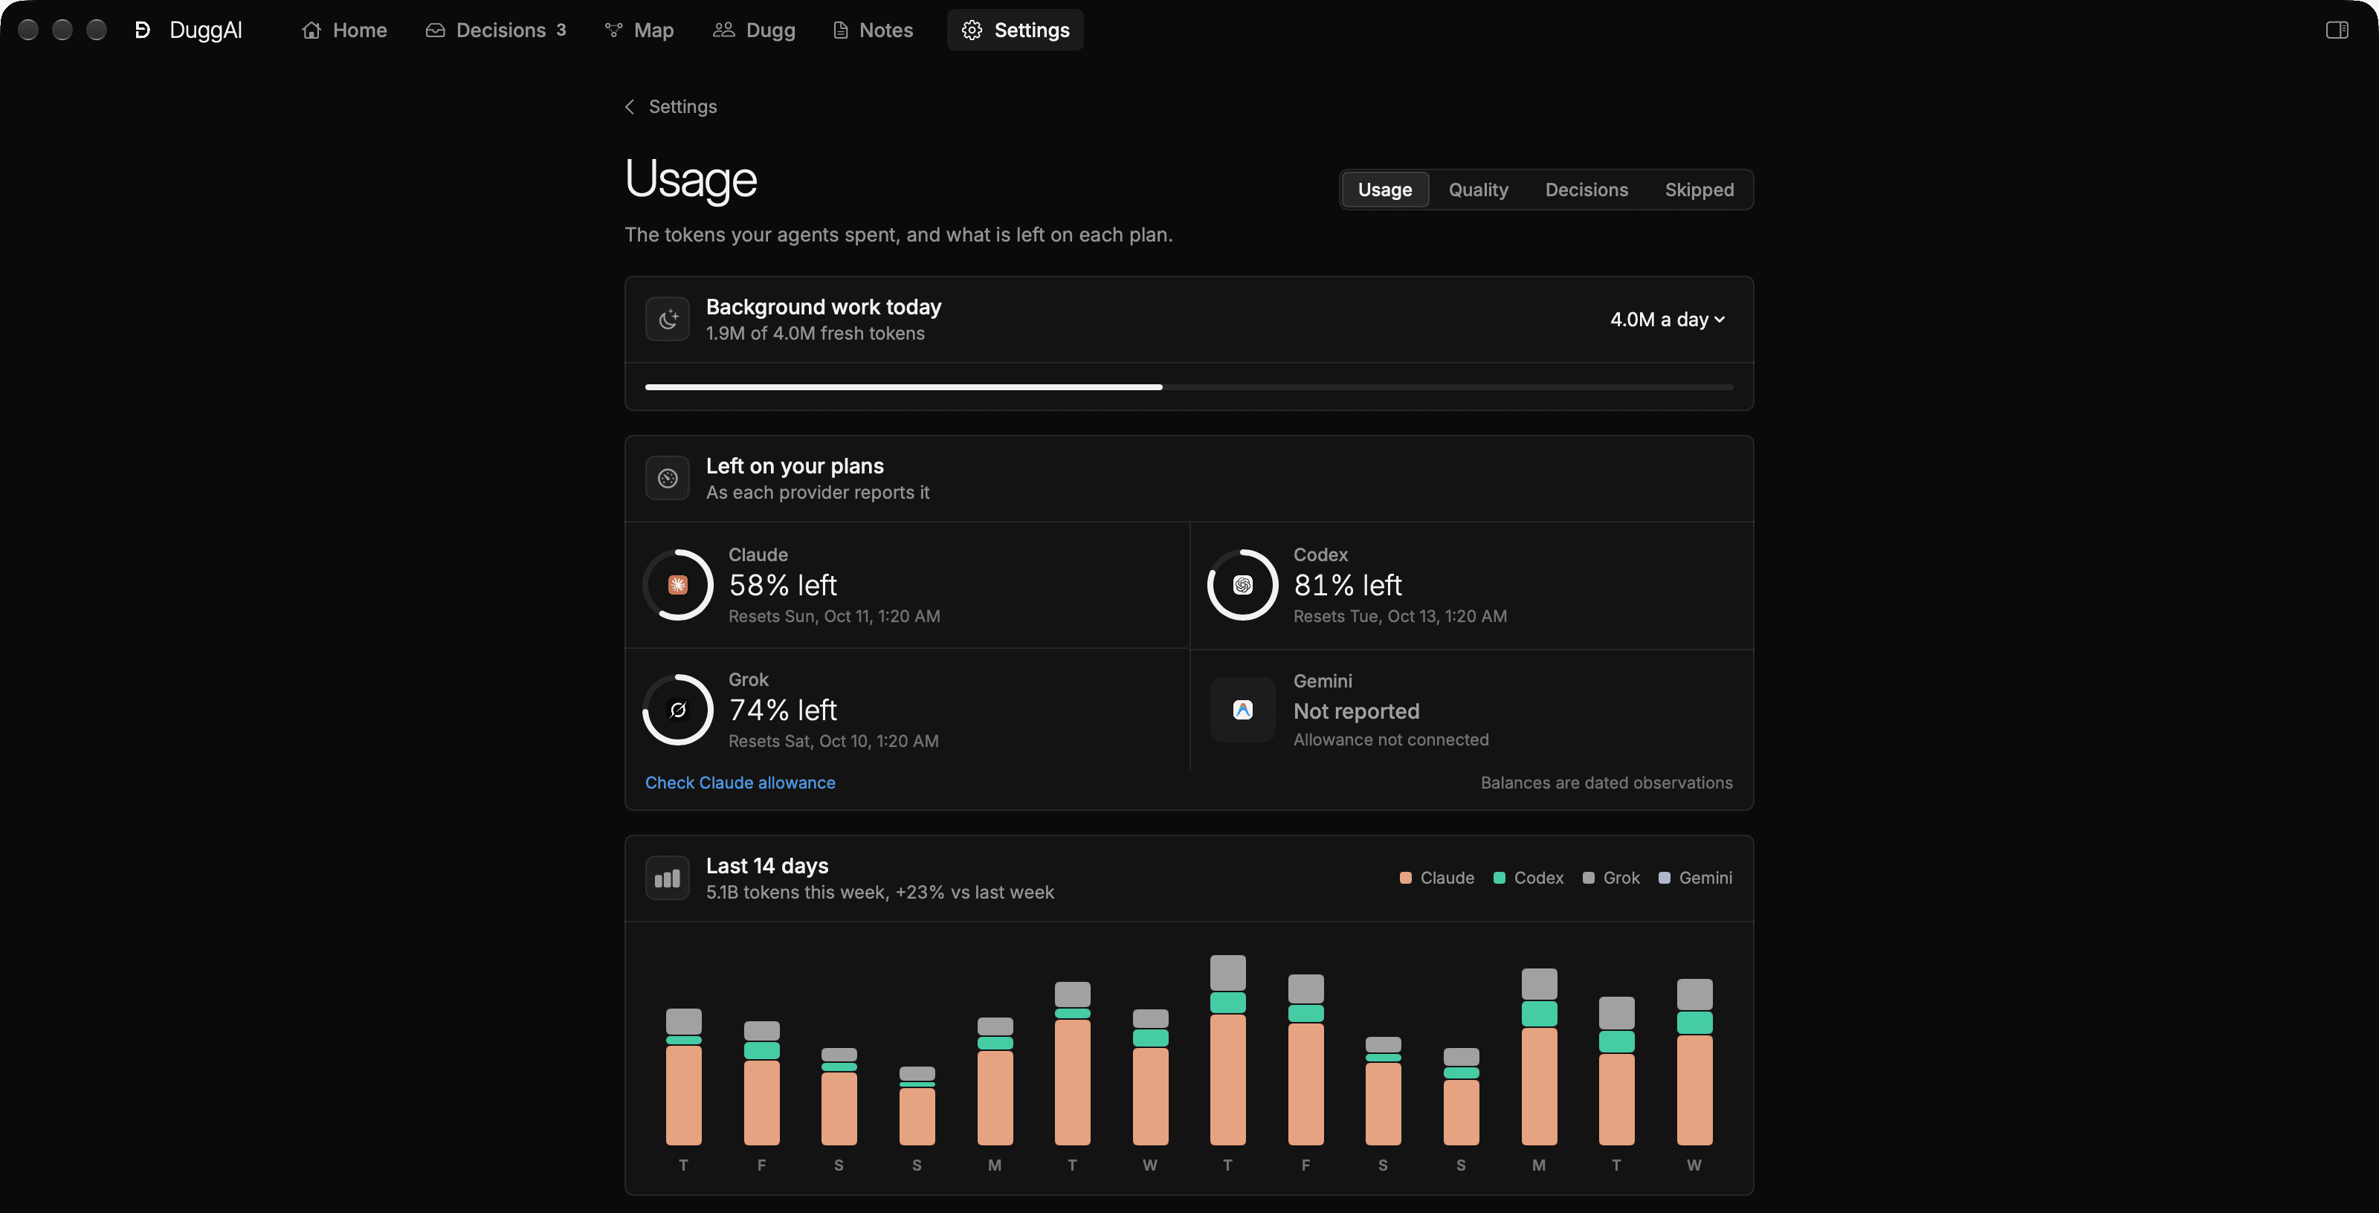The image size is (2379, 1213).
Task: Switch to the Skipped tab
Action: coord(1698,190)
